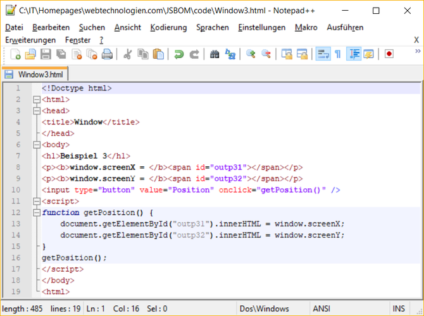Click Ln : 1 status bar entry
The height and width of the screenshot is (316, 424).
pyautogui.click(x=96, y=308)
